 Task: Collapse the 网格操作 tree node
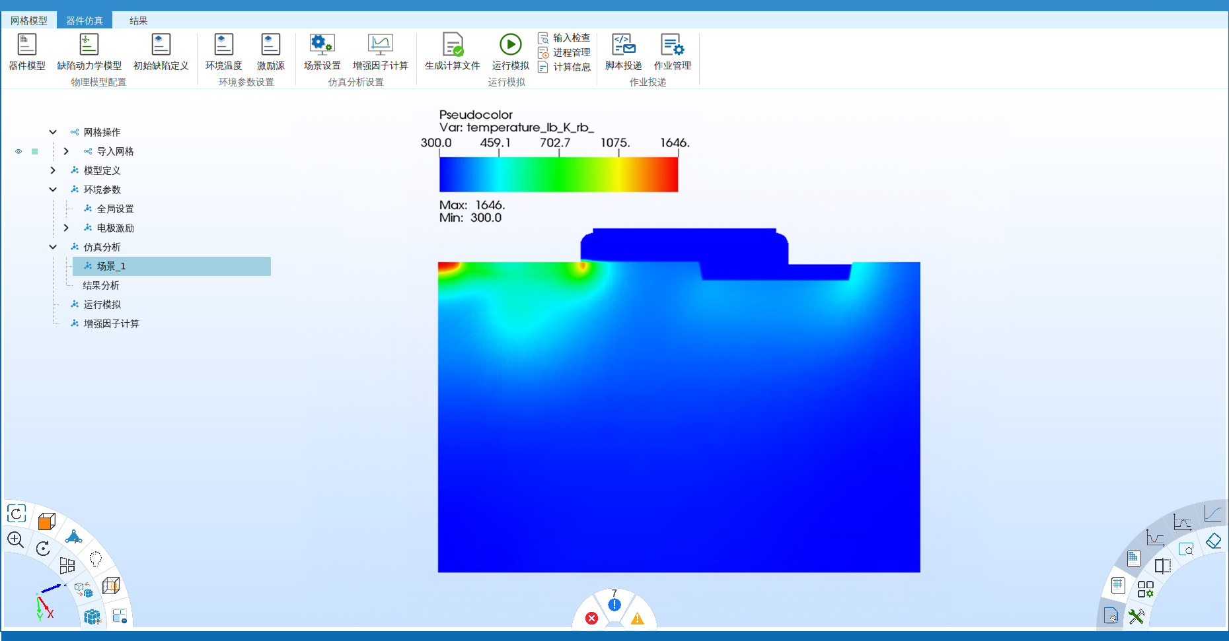[x=53, y=132]
